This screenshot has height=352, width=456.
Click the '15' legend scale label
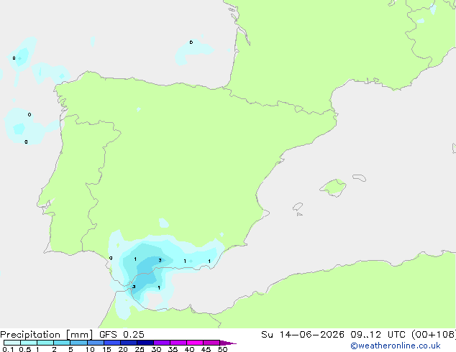click(106, 349)
